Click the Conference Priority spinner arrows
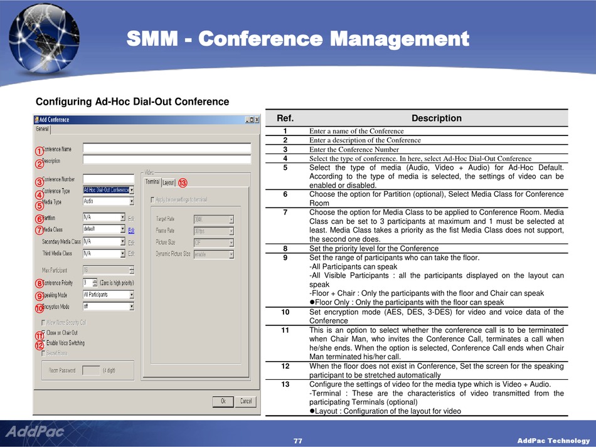 [95, 283]
